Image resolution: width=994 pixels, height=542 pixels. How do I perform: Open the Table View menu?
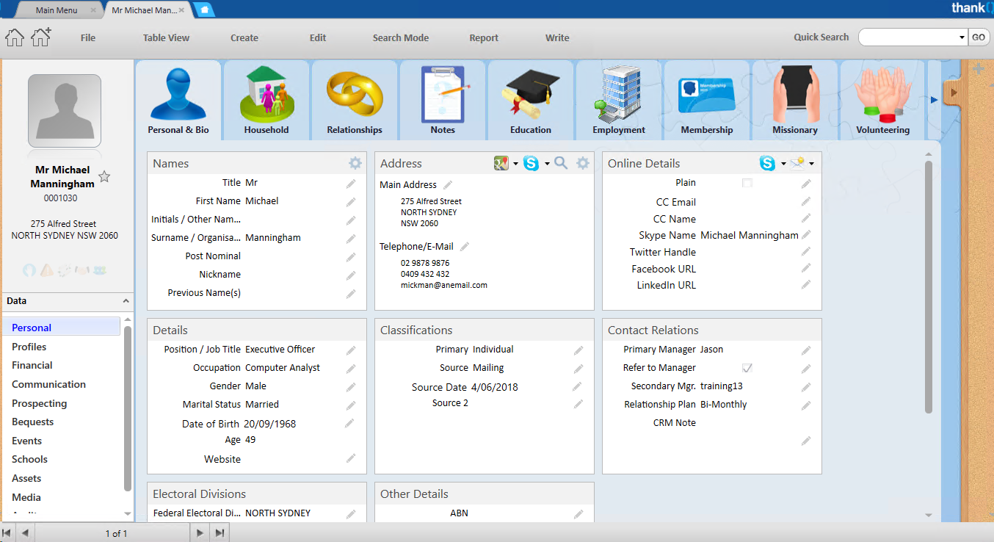coord(166,37)
